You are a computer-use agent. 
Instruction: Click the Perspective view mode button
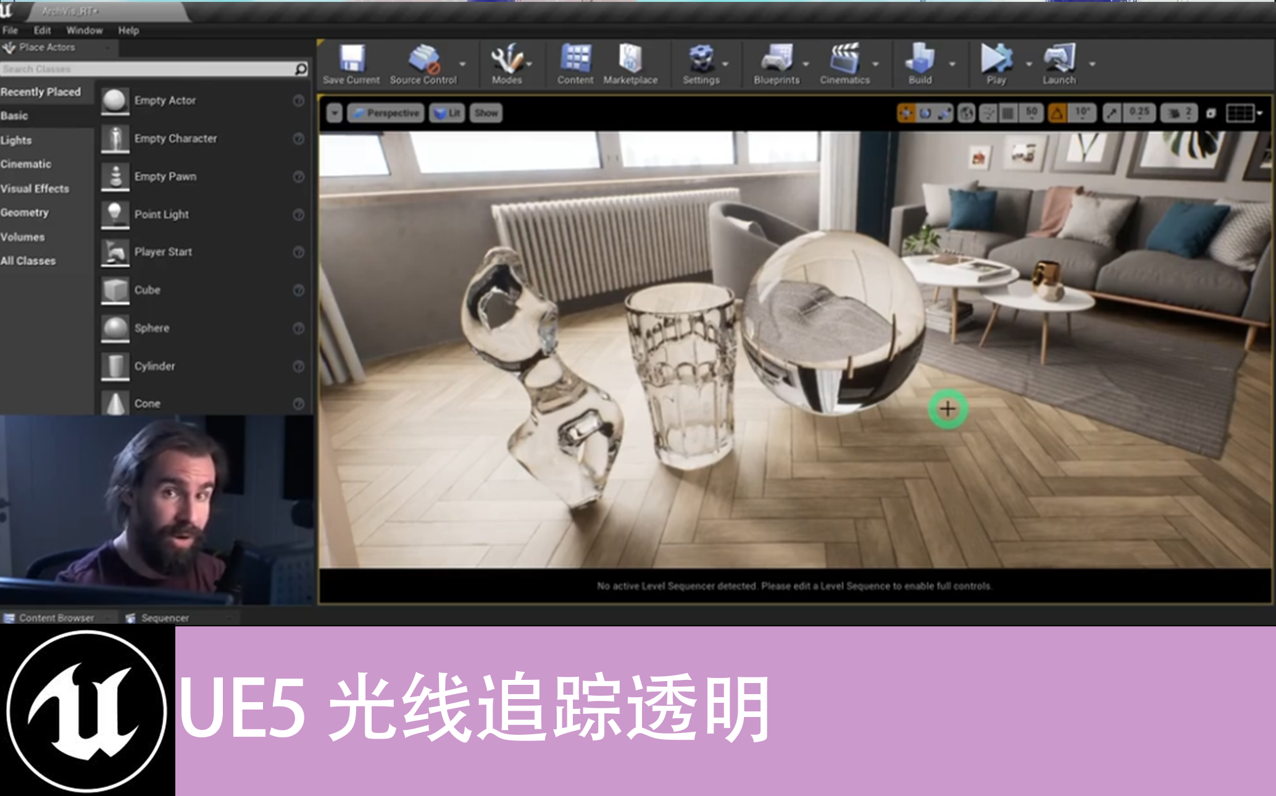tap(386, 113)
